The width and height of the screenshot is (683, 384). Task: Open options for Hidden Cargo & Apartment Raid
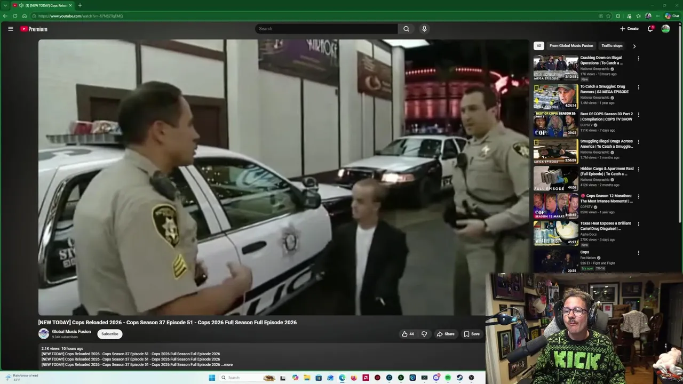[638, 169]
